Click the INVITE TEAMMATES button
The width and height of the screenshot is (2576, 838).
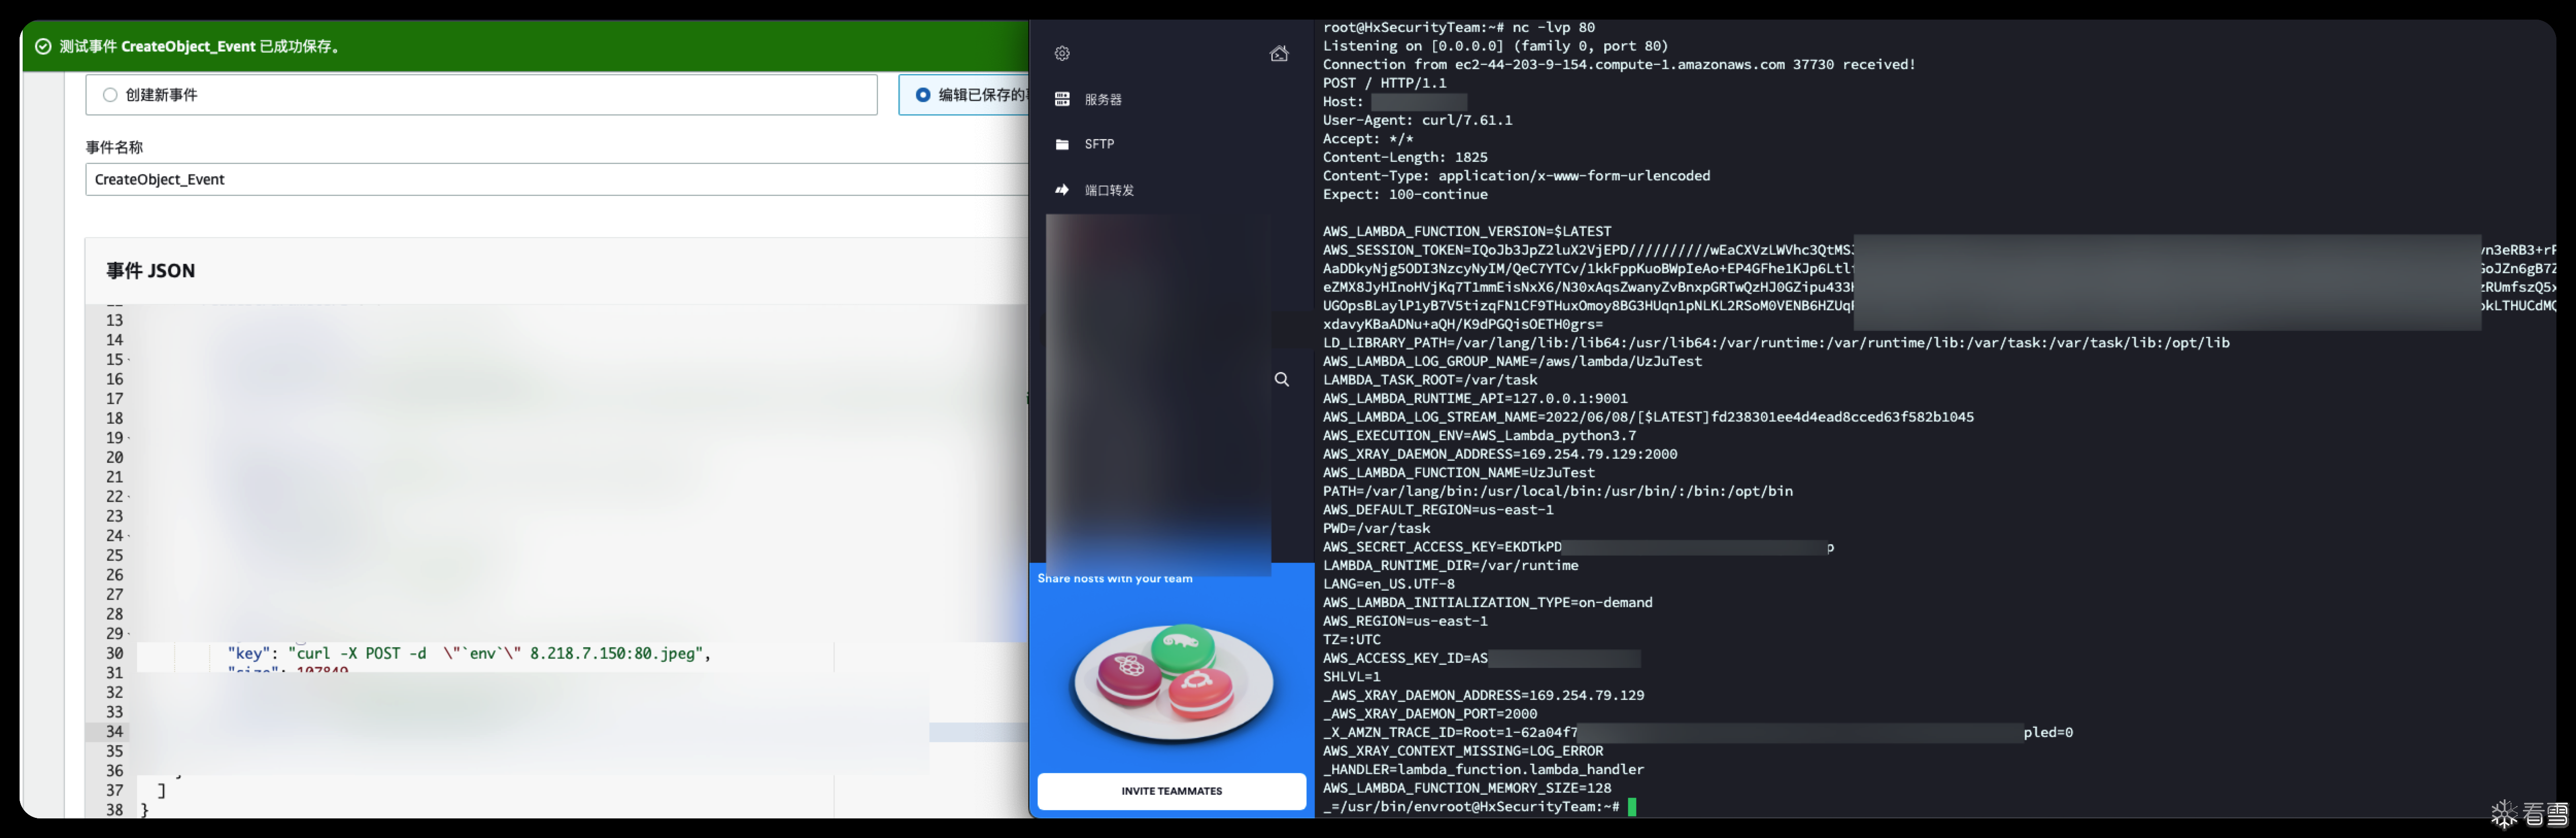coord(1171,790)
